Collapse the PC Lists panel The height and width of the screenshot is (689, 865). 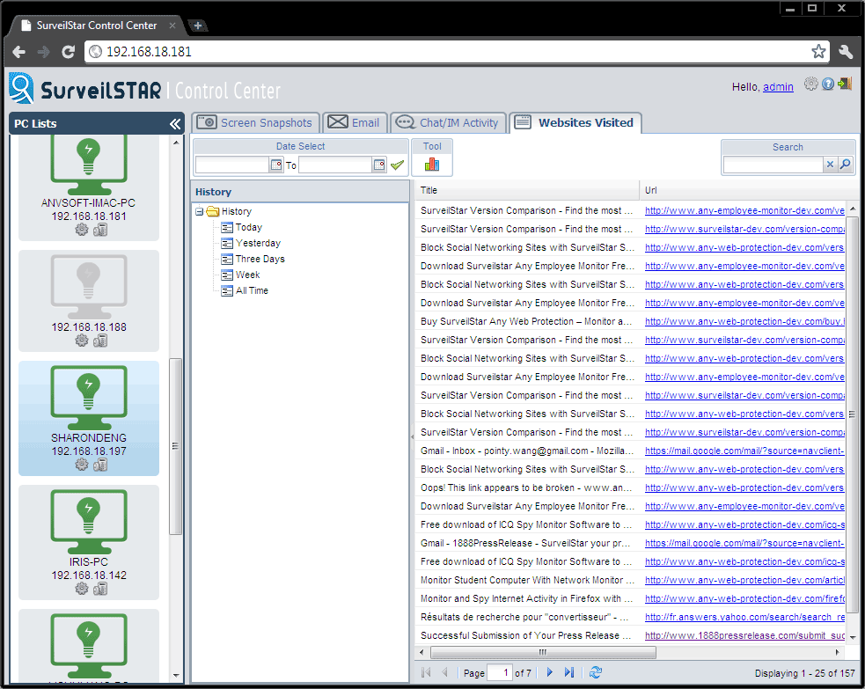tap(175, 123)
